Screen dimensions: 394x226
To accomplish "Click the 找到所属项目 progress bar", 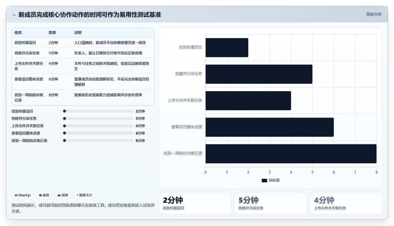I will (98, 111).
